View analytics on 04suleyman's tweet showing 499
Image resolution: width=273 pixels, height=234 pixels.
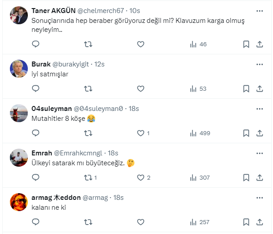[x=194, y=133]
